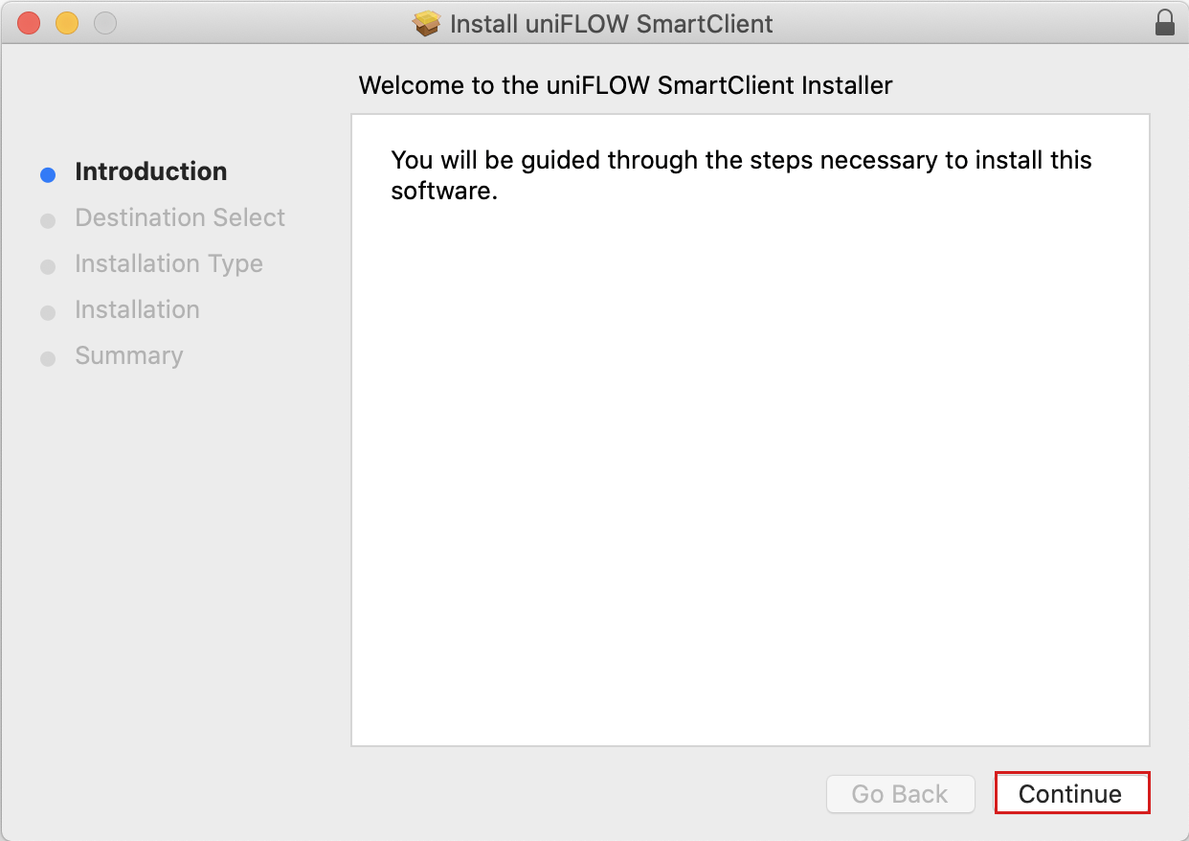Go to the Summary step label

pyautogui.click(x=128, y=355)
